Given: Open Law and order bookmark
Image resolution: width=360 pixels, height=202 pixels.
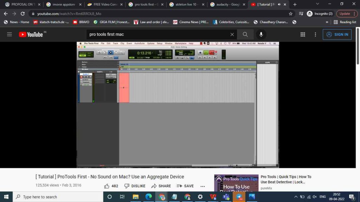Looking at the screenshot, I should [152, 22].
